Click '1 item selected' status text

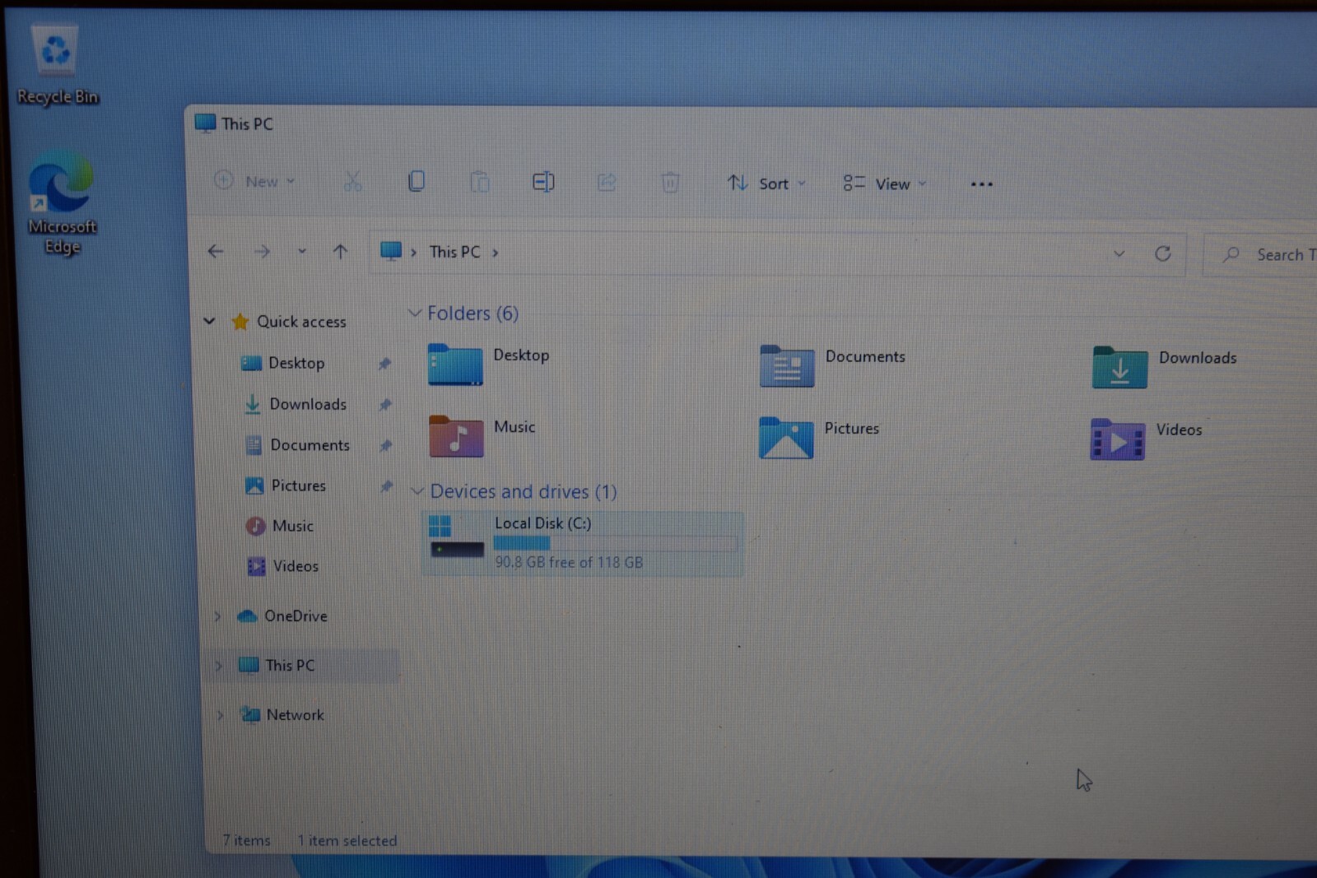(347, 841)
